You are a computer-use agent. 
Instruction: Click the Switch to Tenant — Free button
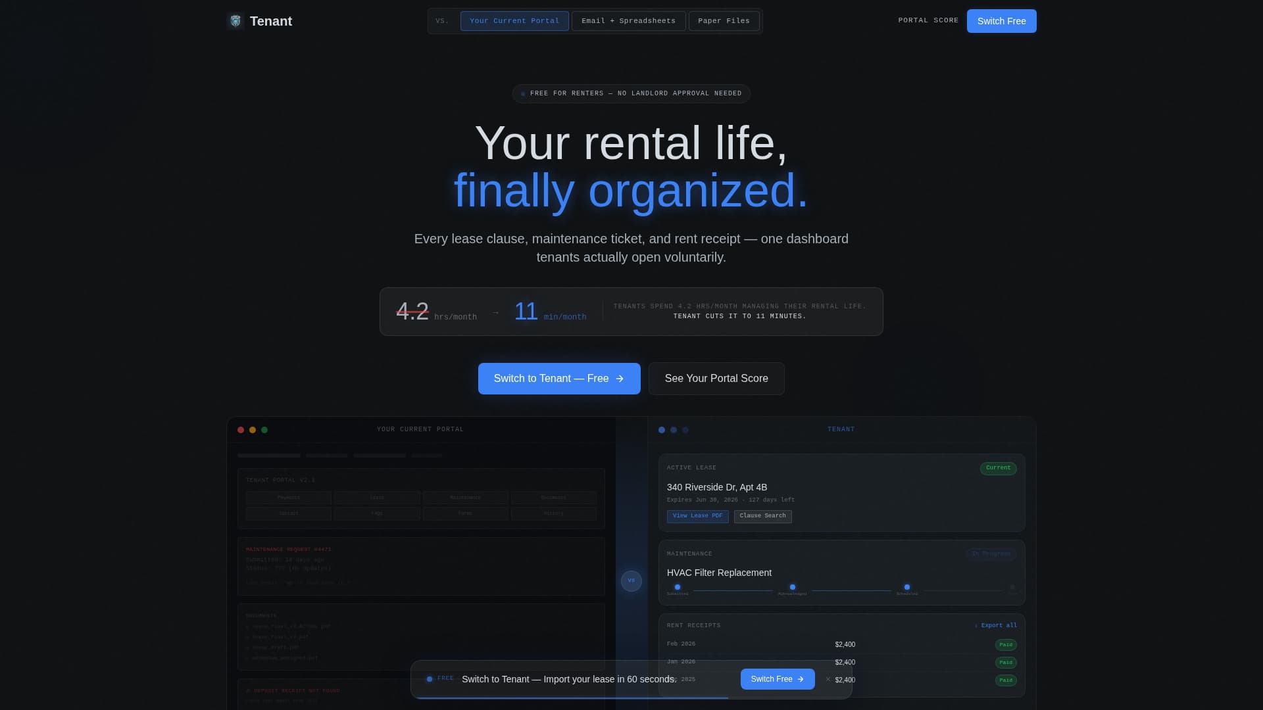[x=559, y=379]
